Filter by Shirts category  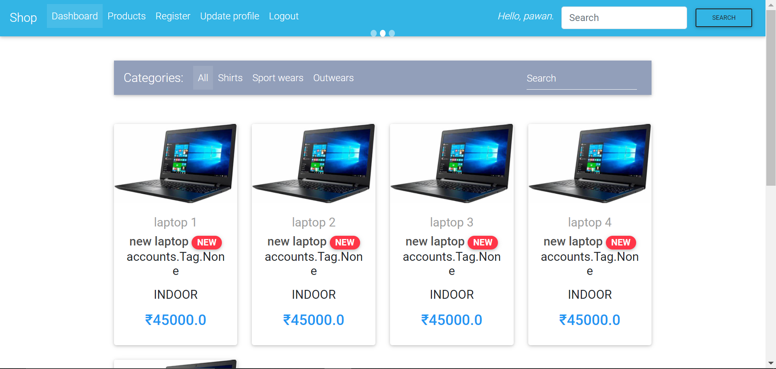click(230, 78)
